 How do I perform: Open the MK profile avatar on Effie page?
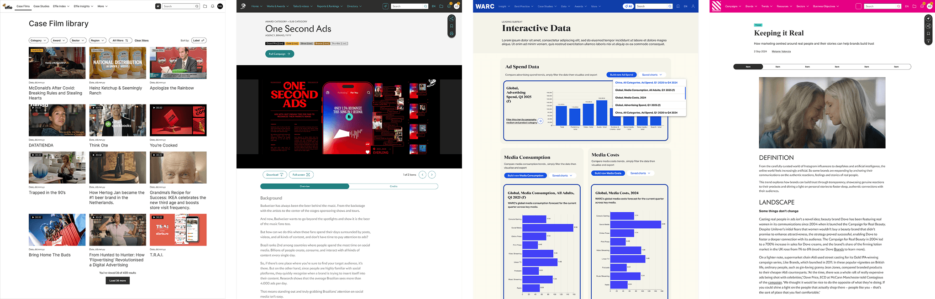(220, 6)
